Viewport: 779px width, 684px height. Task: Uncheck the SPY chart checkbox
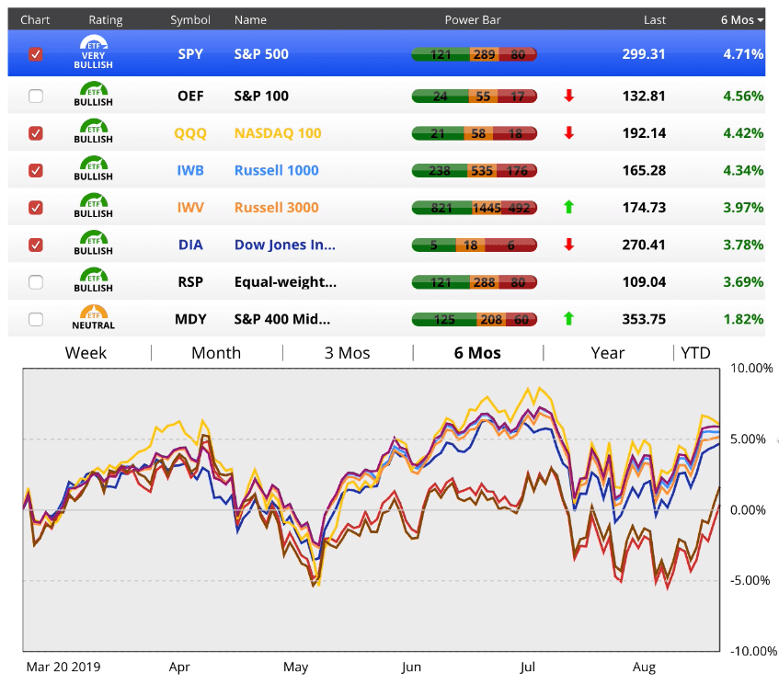click(35, 54)
